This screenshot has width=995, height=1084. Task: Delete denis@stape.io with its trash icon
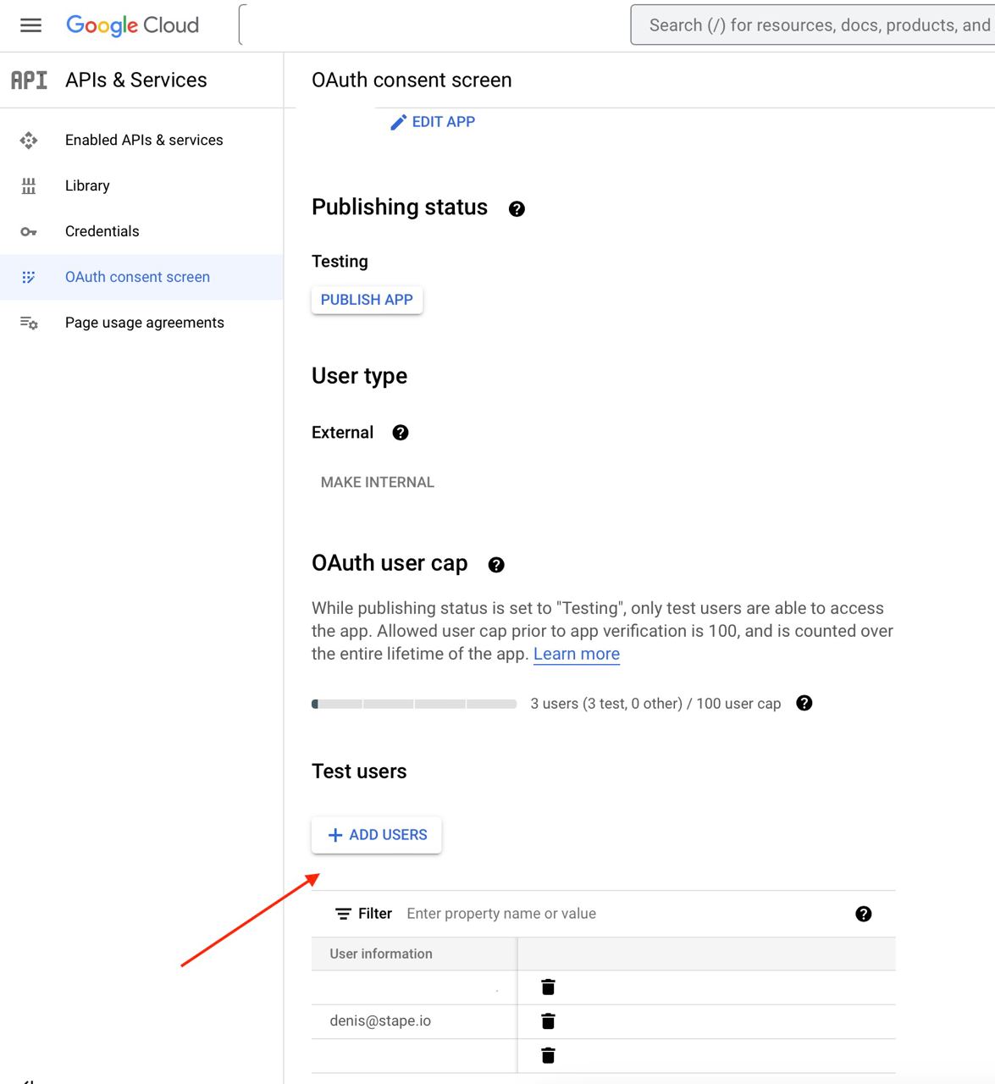point(547,1020)
